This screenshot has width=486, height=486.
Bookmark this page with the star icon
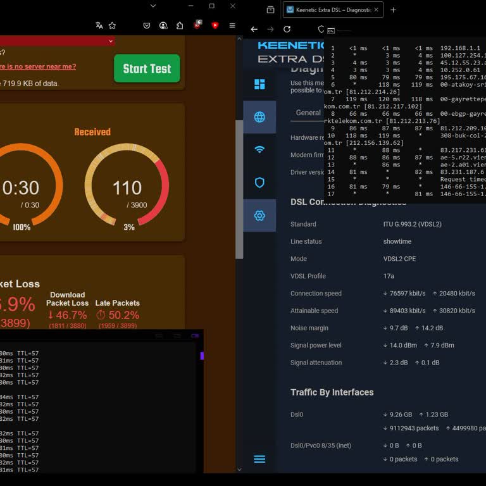click(112, 25)
